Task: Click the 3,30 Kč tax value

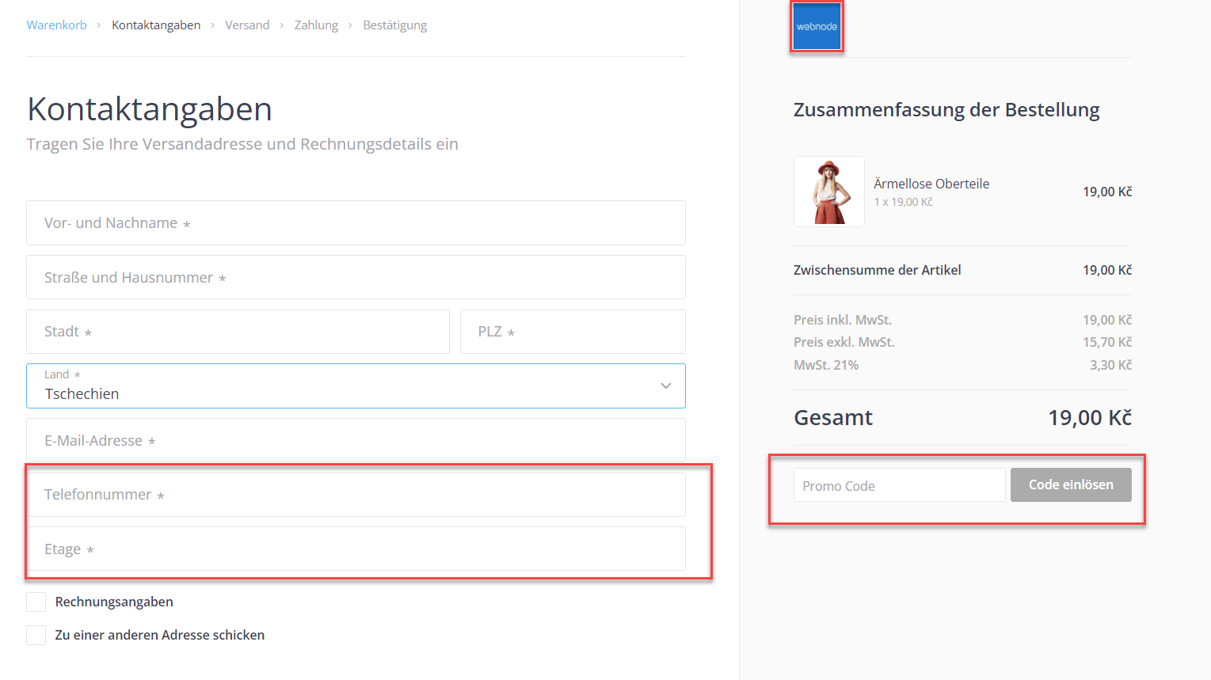Action: click(1110, 365)
